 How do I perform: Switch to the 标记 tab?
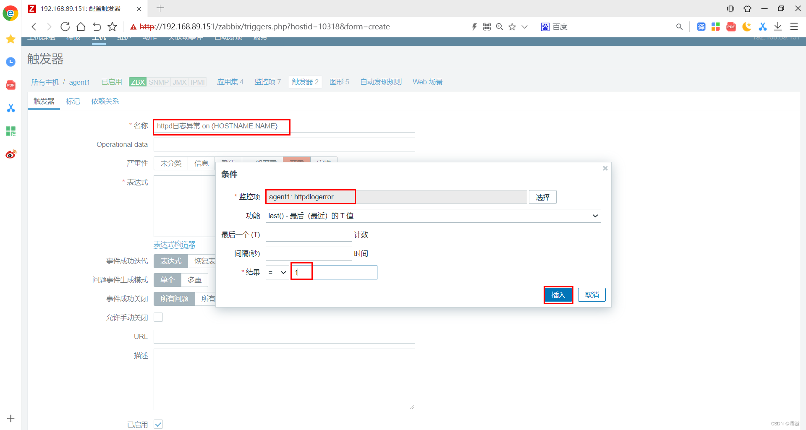coord(73,101)
